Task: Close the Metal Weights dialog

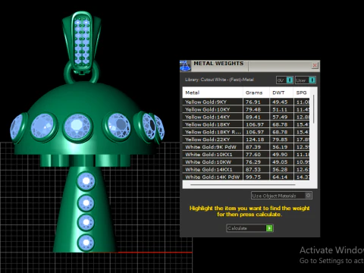Action: (315, 66)
